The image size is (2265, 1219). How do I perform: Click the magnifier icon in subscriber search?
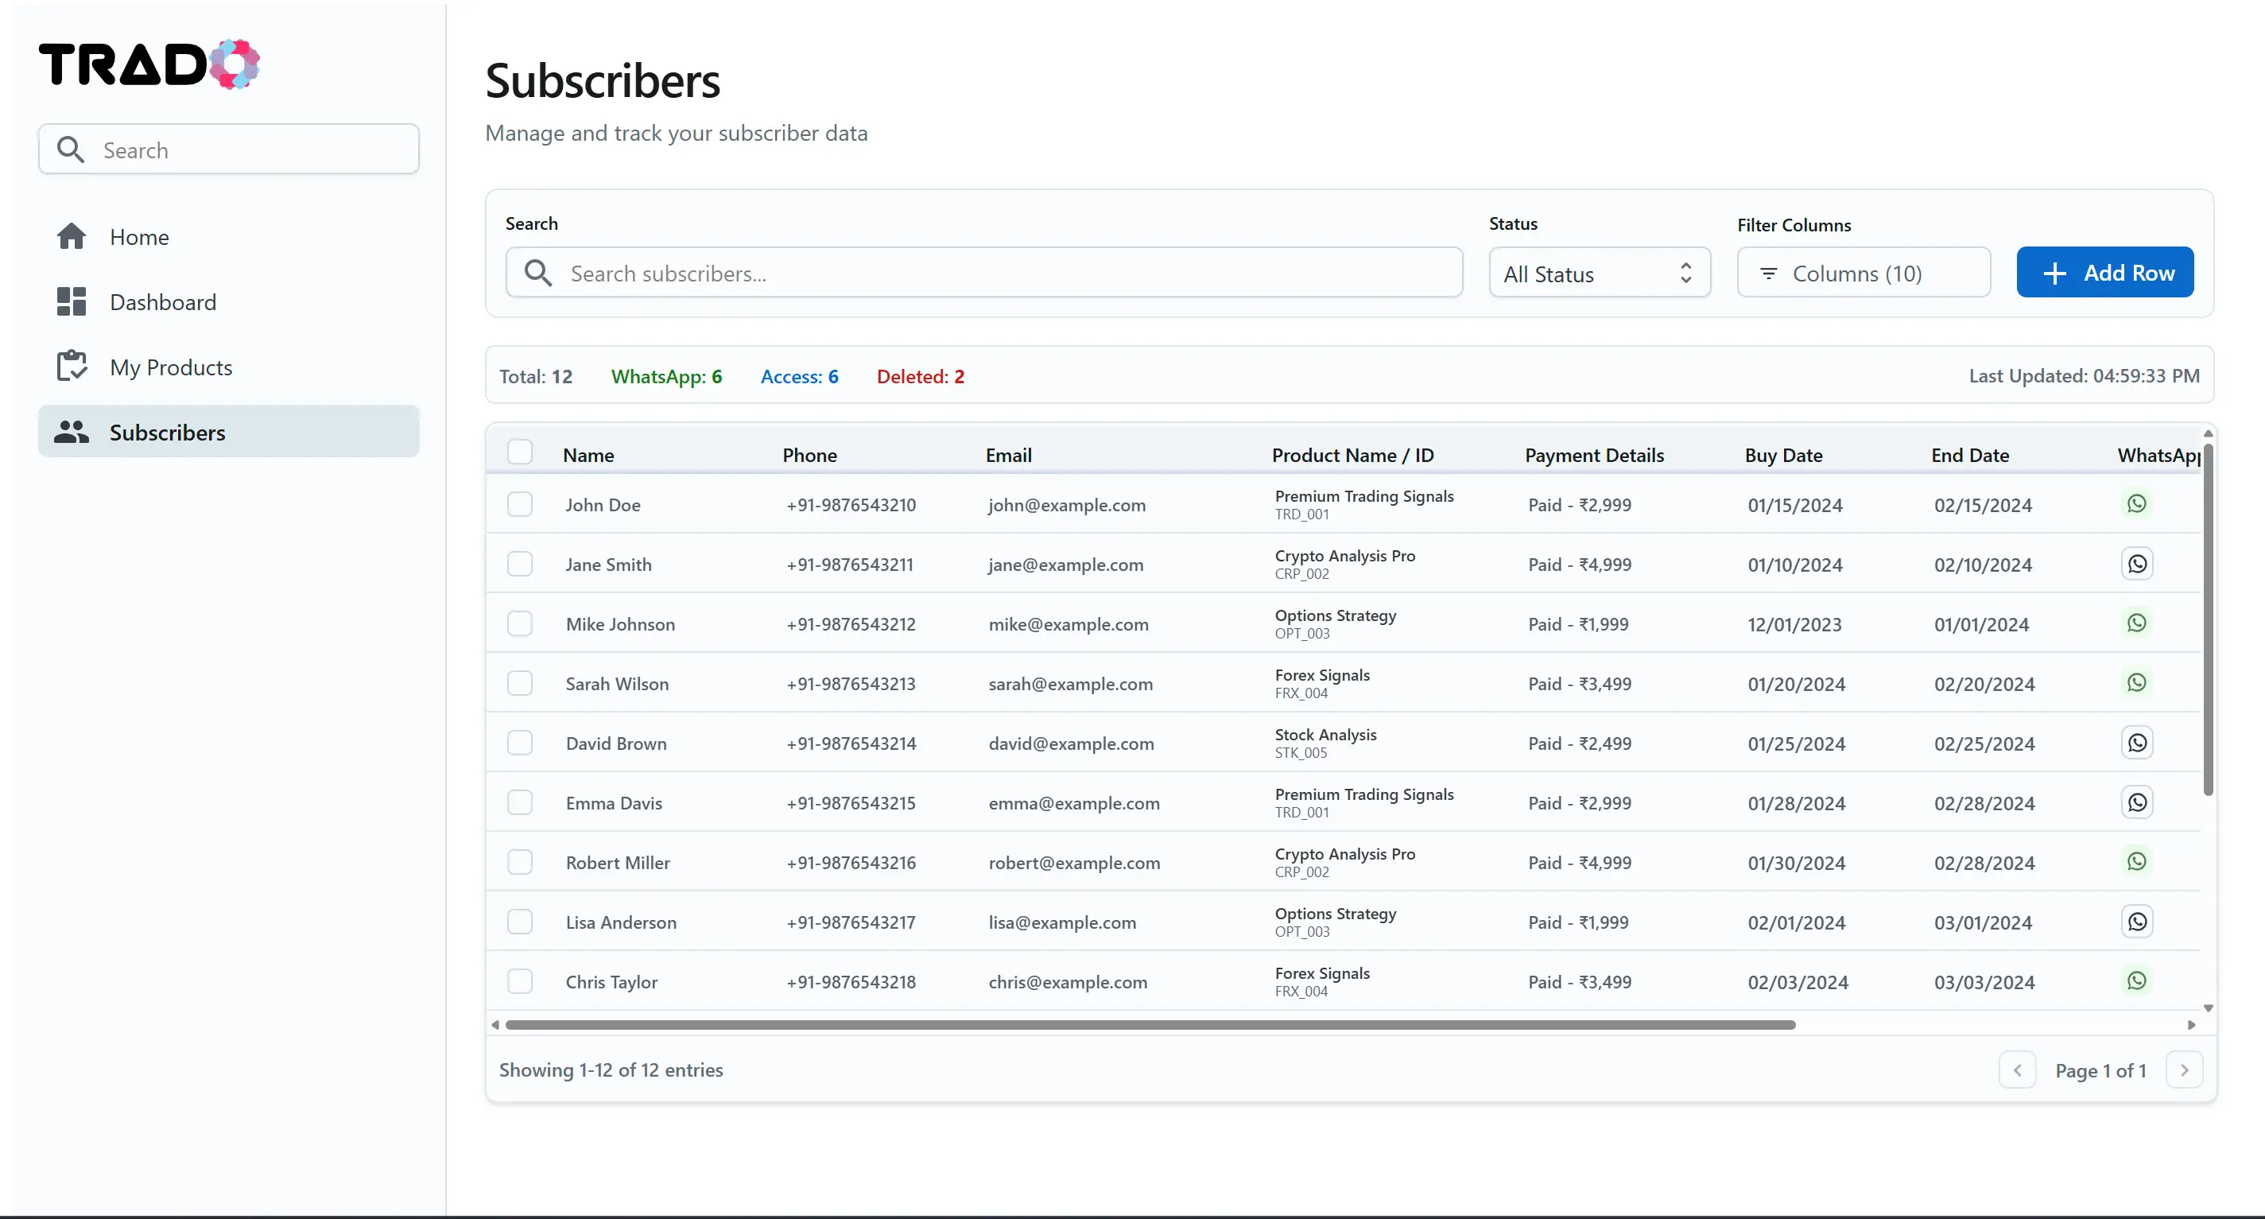point(539,273)
